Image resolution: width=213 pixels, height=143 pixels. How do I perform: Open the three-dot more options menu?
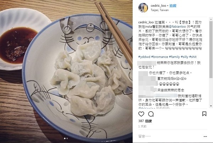205,136
